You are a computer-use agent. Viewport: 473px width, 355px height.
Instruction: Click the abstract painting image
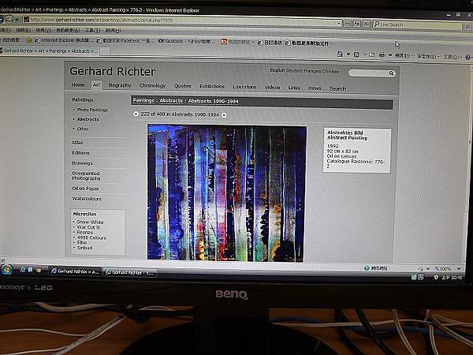[226, 193]
